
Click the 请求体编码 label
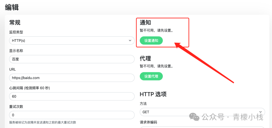click(148, 122)
